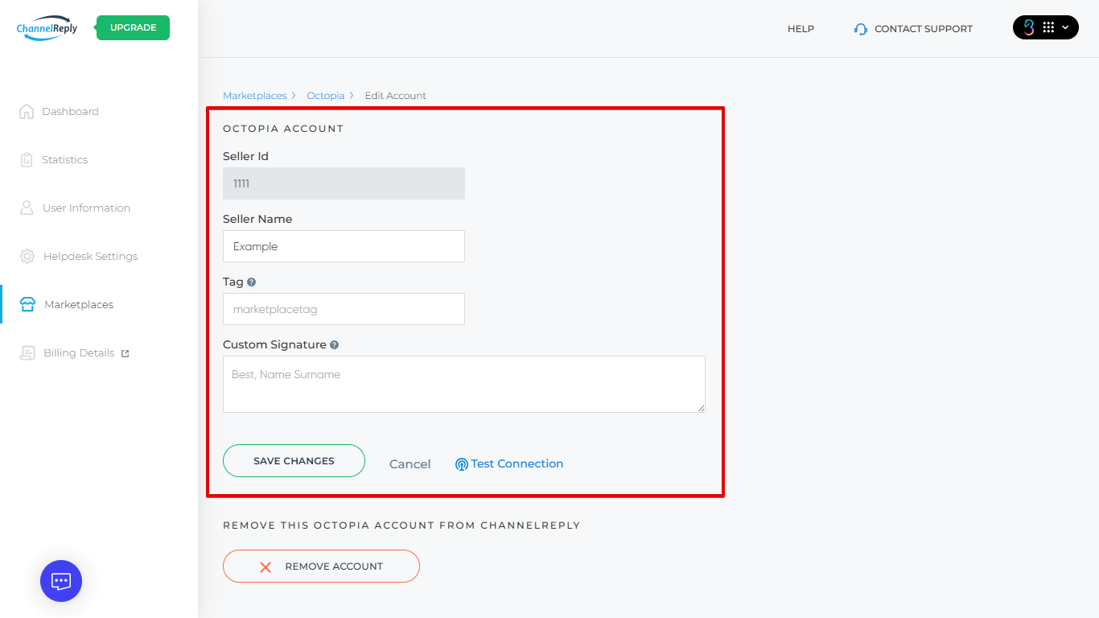Open User Information in sidebar
The image size is (1099, 618).
pos(86,208)
